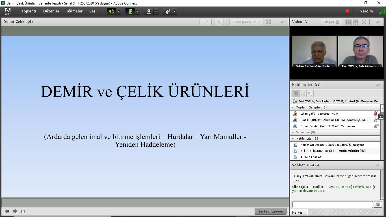Click the send chat message icon
386x217 pixels.
pos(378,204)
